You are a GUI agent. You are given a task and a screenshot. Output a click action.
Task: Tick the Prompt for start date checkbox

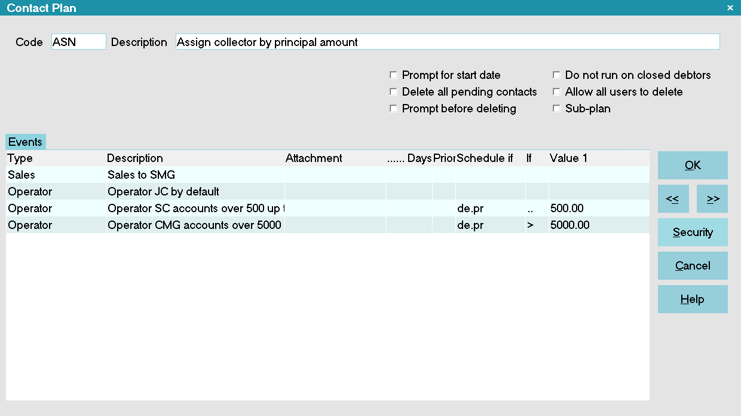point(393,75)
